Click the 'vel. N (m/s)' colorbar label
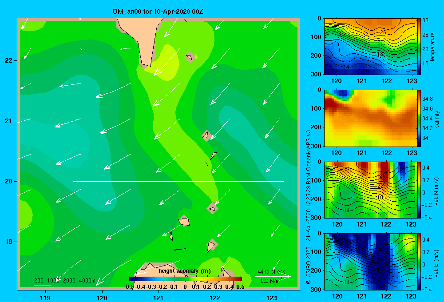 [436, 191]
